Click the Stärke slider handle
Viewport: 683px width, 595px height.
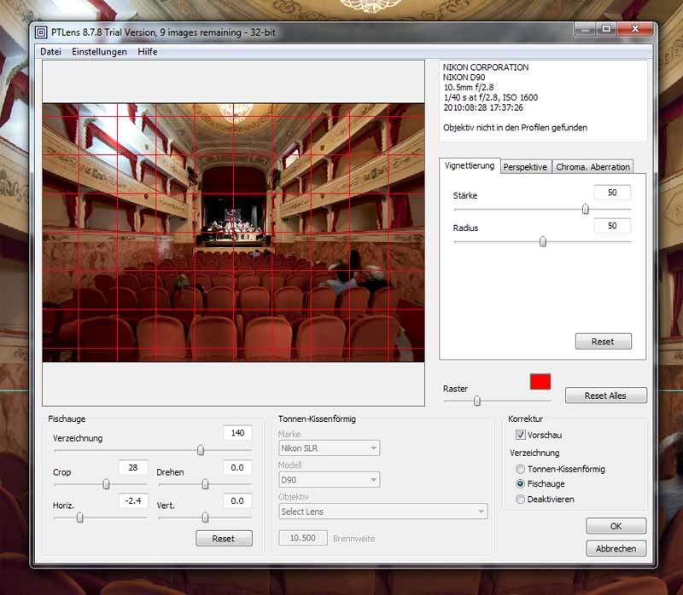(586, 209)
